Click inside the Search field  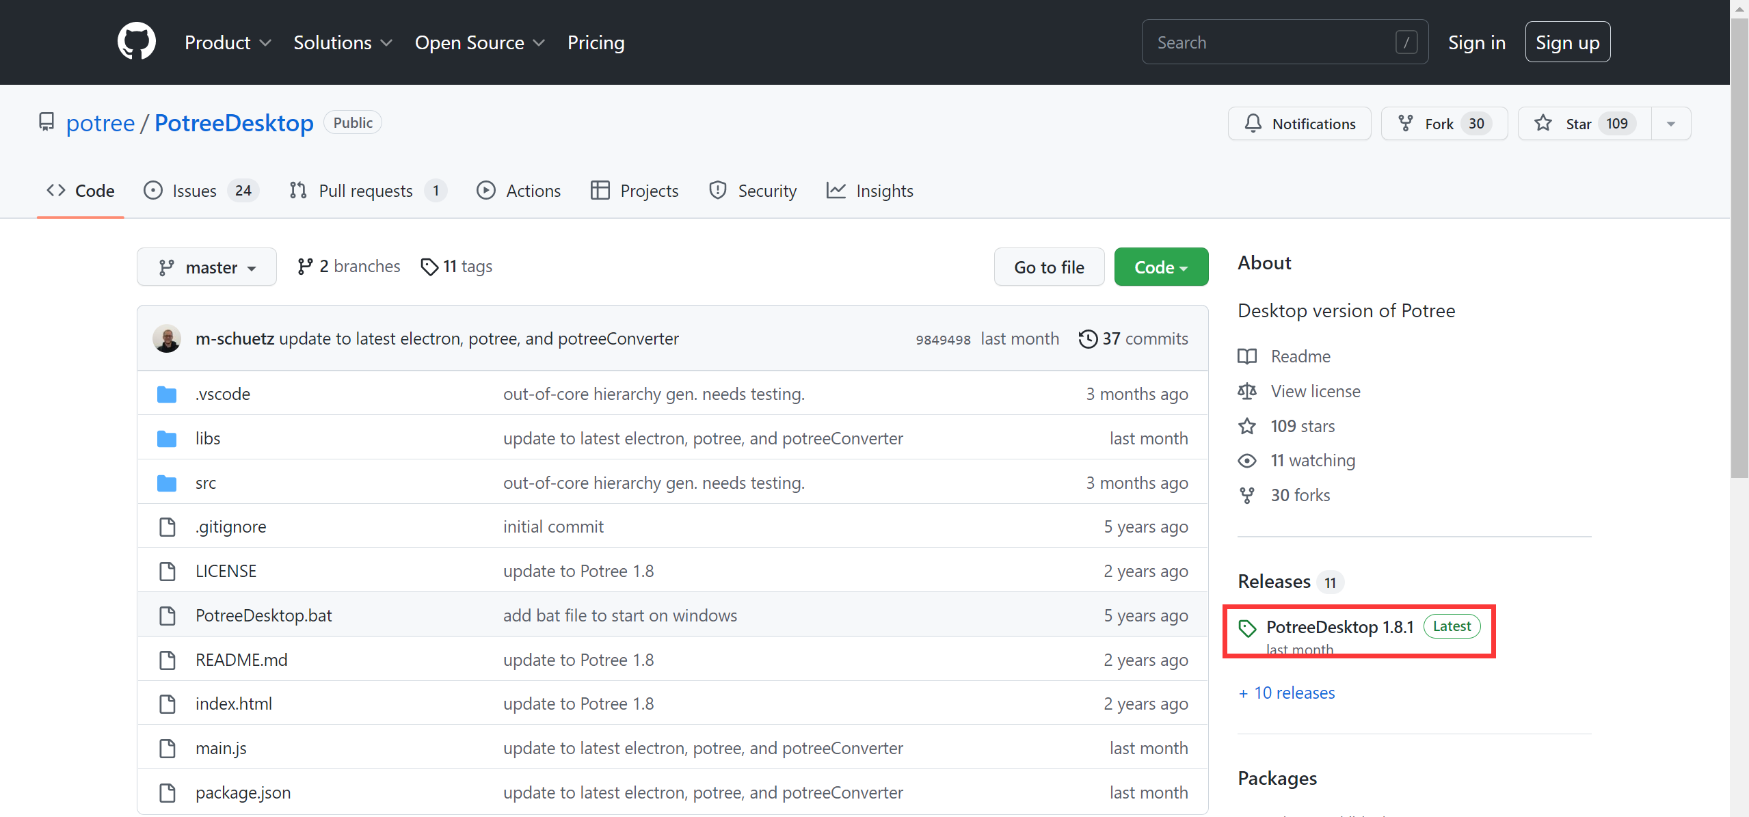click(x=1285, y=42)
